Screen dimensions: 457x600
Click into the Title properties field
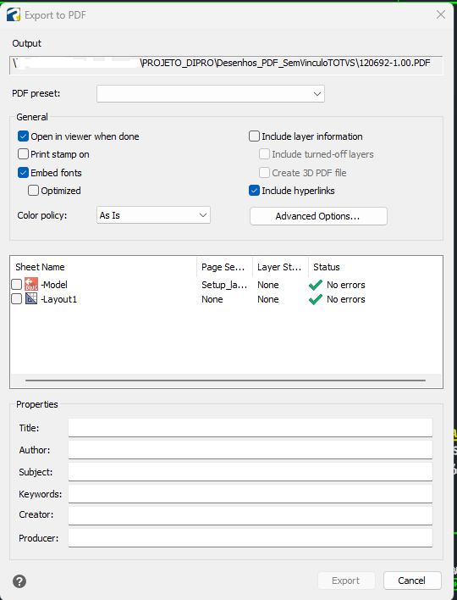[x=251, y=427]
